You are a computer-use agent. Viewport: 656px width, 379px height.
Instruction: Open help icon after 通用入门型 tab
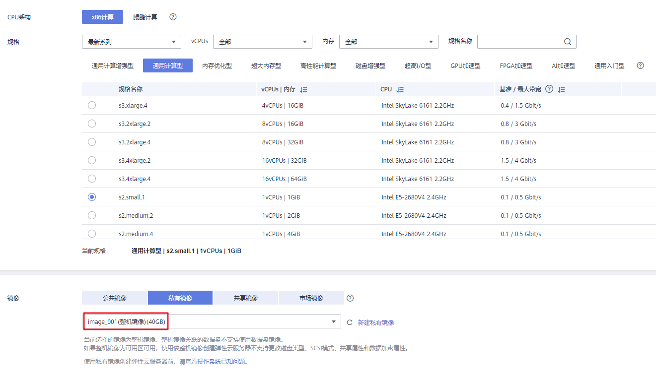pyautogui.click(x=640, y=65)
